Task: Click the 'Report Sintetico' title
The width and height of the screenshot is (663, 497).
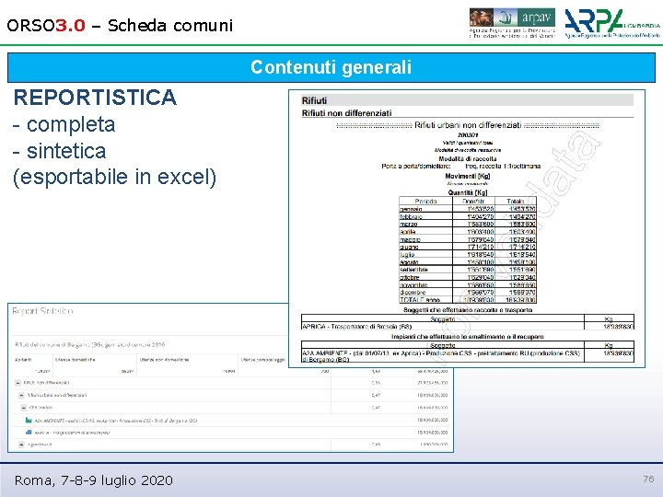Action: (42, 311)
